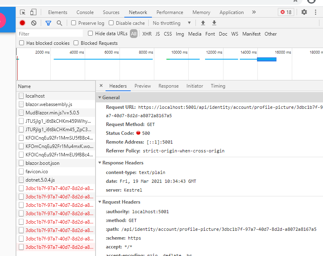This screenshot has width=323, height=256.
Task: Check the Hide data URLs option
Action: click(x=90, y=34)
